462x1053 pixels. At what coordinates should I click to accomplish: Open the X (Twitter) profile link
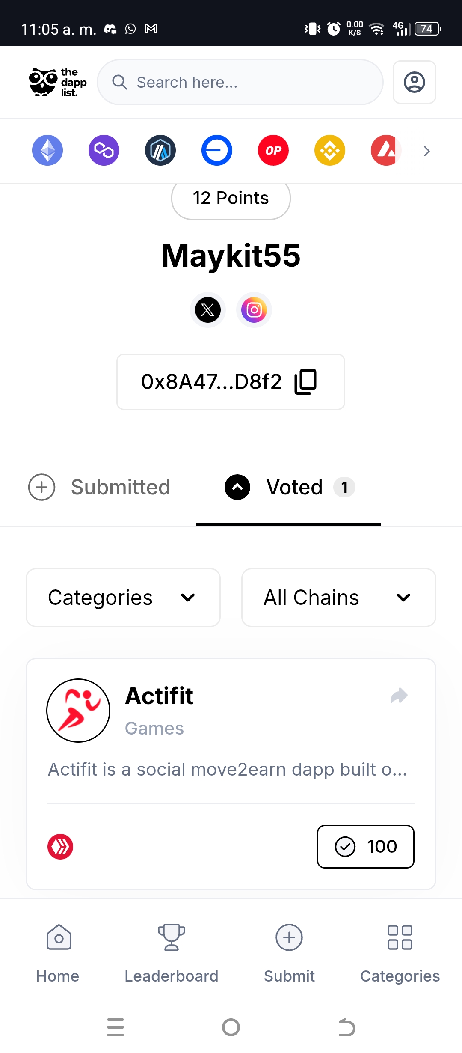click(x=208, y=310)
